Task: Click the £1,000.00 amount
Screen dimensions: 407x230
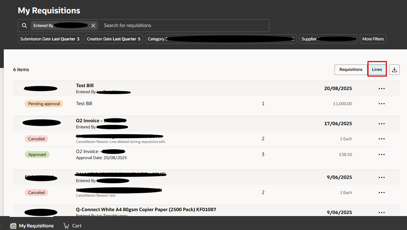Action: (342, 104)
